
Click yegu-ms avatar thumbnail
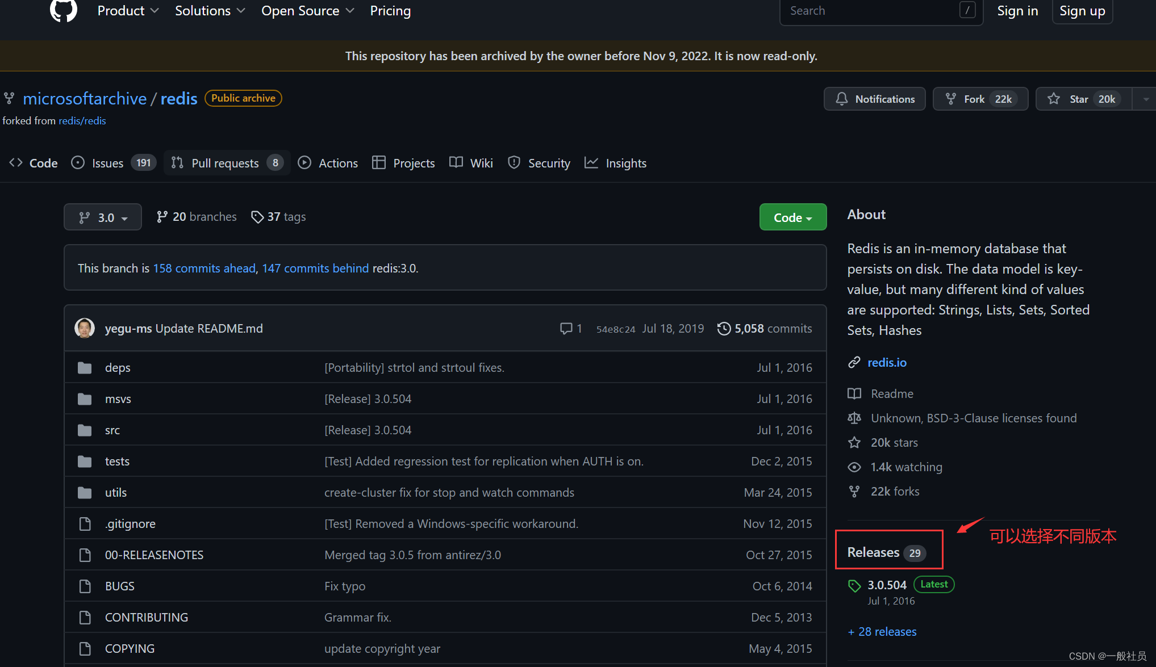click(85, 328)
